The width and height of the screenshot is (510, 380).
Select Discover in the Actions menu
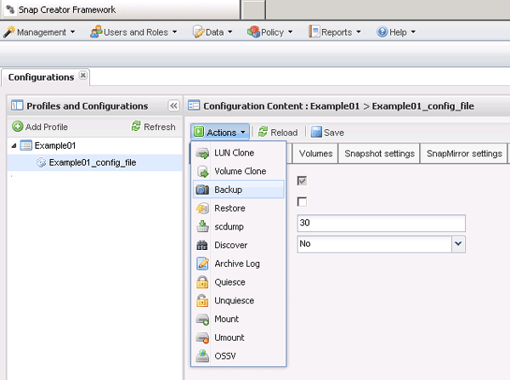pyautogui.click(x=239, y=245)
